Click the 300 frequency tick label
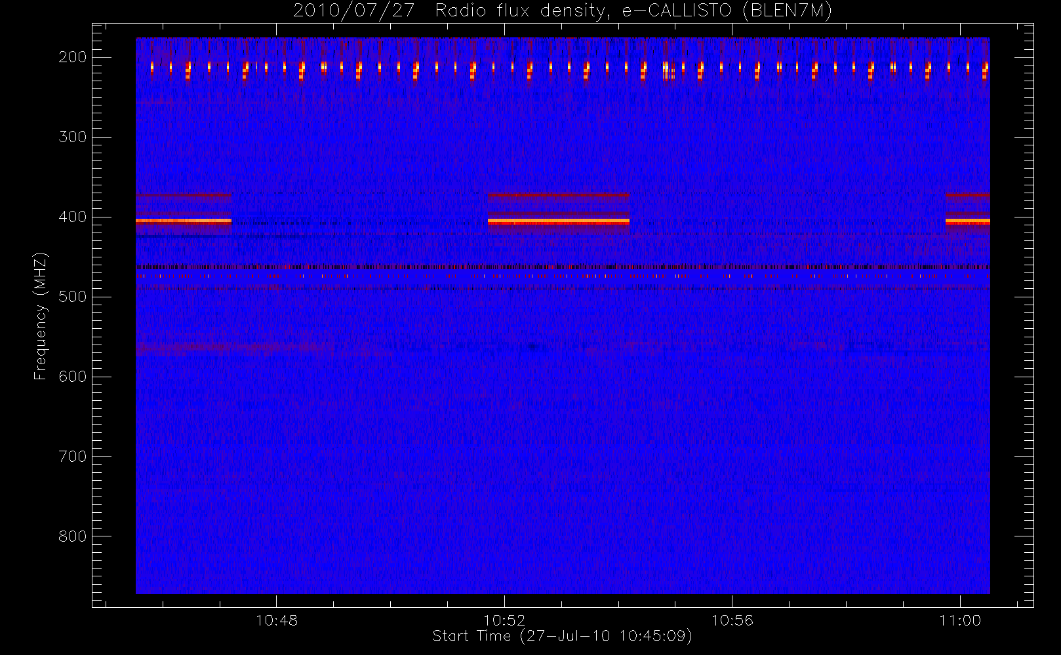1061x655 pixels. click(73, 137)
